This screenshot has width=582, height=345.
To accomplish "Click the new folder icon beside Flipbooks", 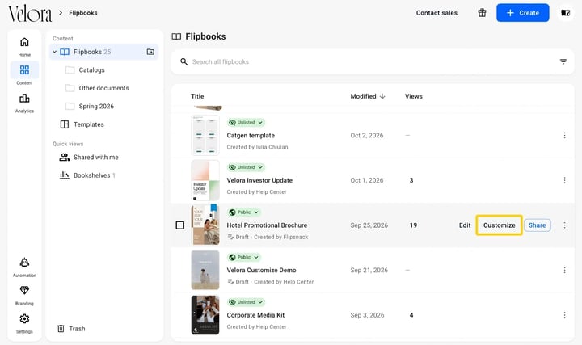I will point(150,52).
